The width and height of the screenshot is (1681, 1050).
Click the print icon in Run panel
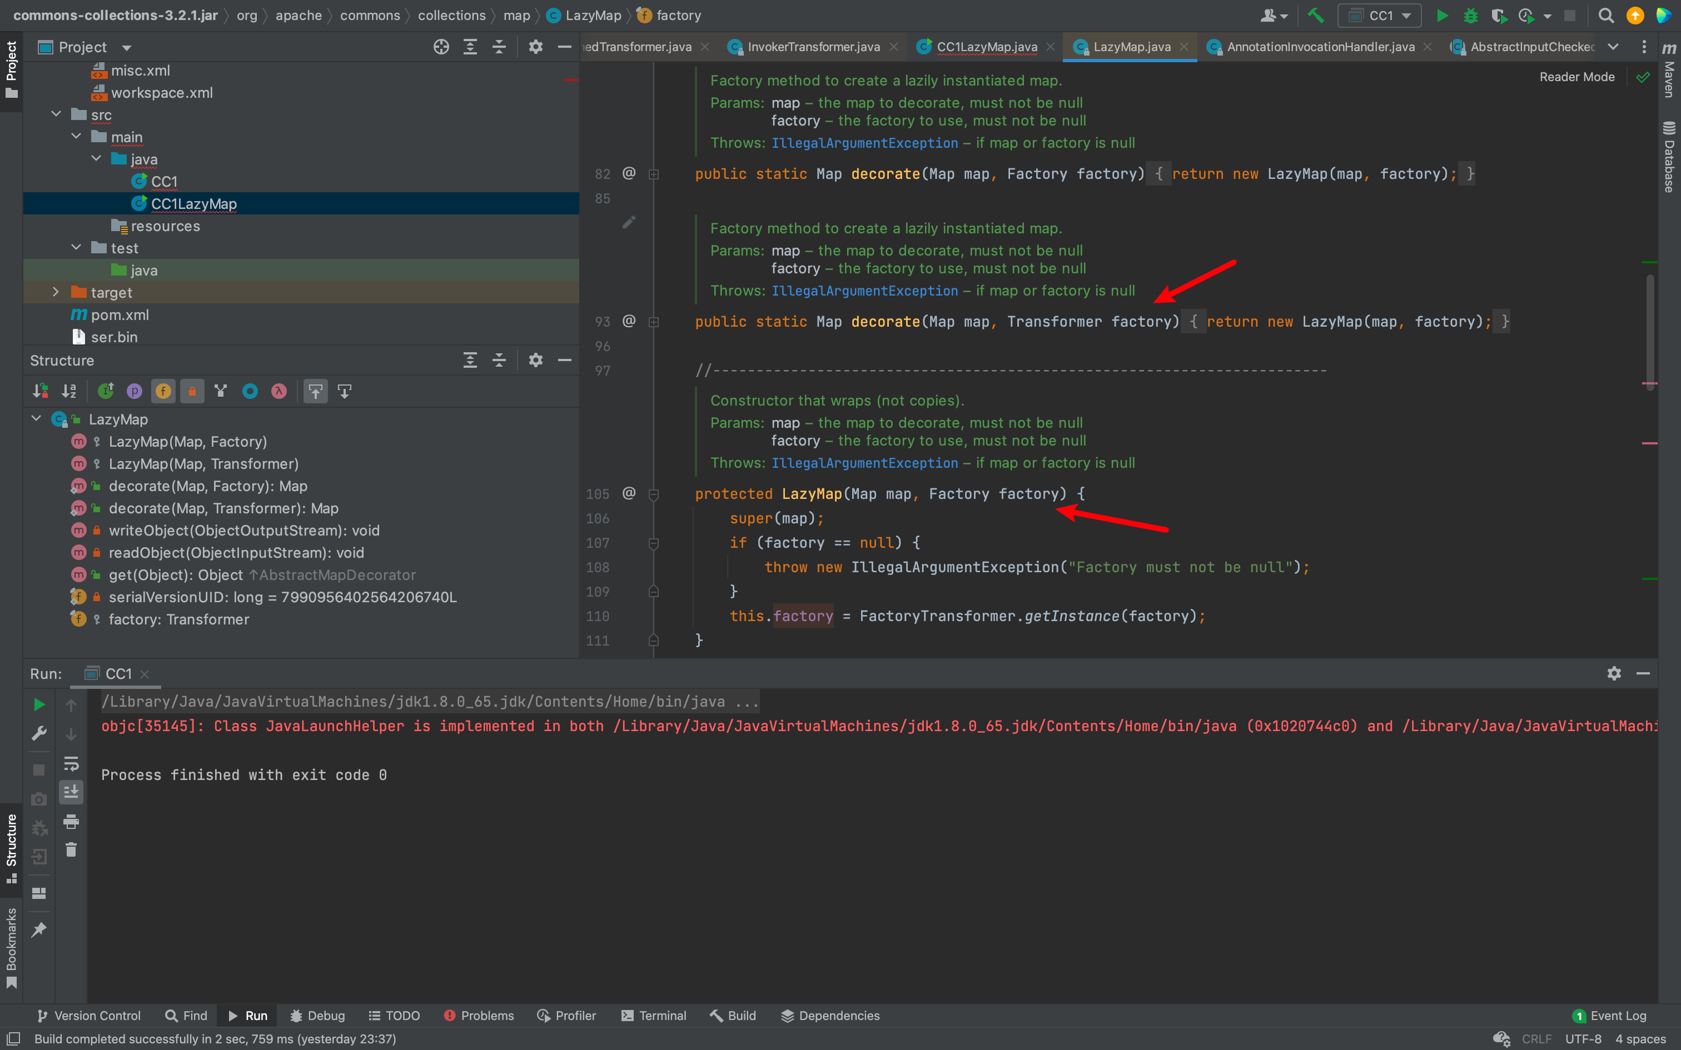click(71, 822)
